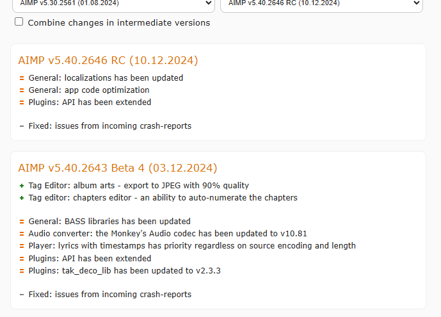Click the equals icon beside tak_deco_lib entry

point(22,271)
